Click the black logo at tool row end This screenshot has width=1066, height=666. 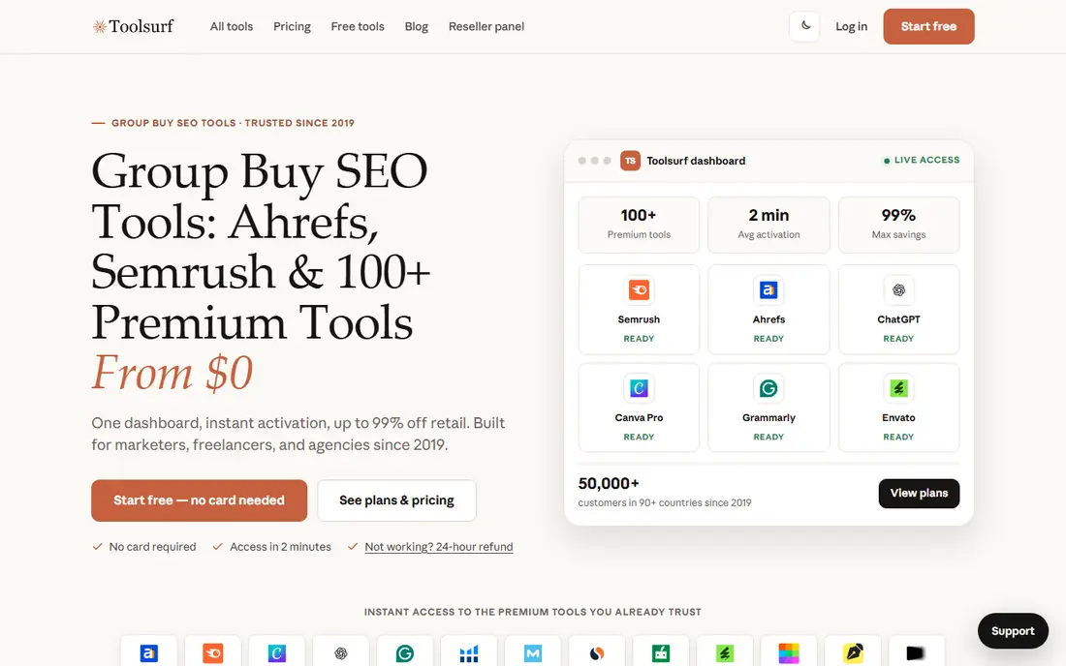917,653
